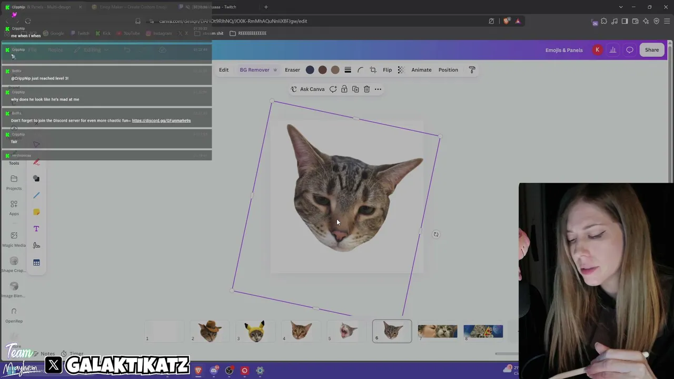Open the Shape Crop app

tap(14, 265)
